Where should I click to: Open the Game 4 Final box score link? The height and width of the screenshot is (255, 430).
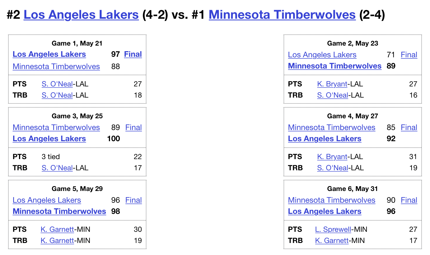click(x=409, y=127)
